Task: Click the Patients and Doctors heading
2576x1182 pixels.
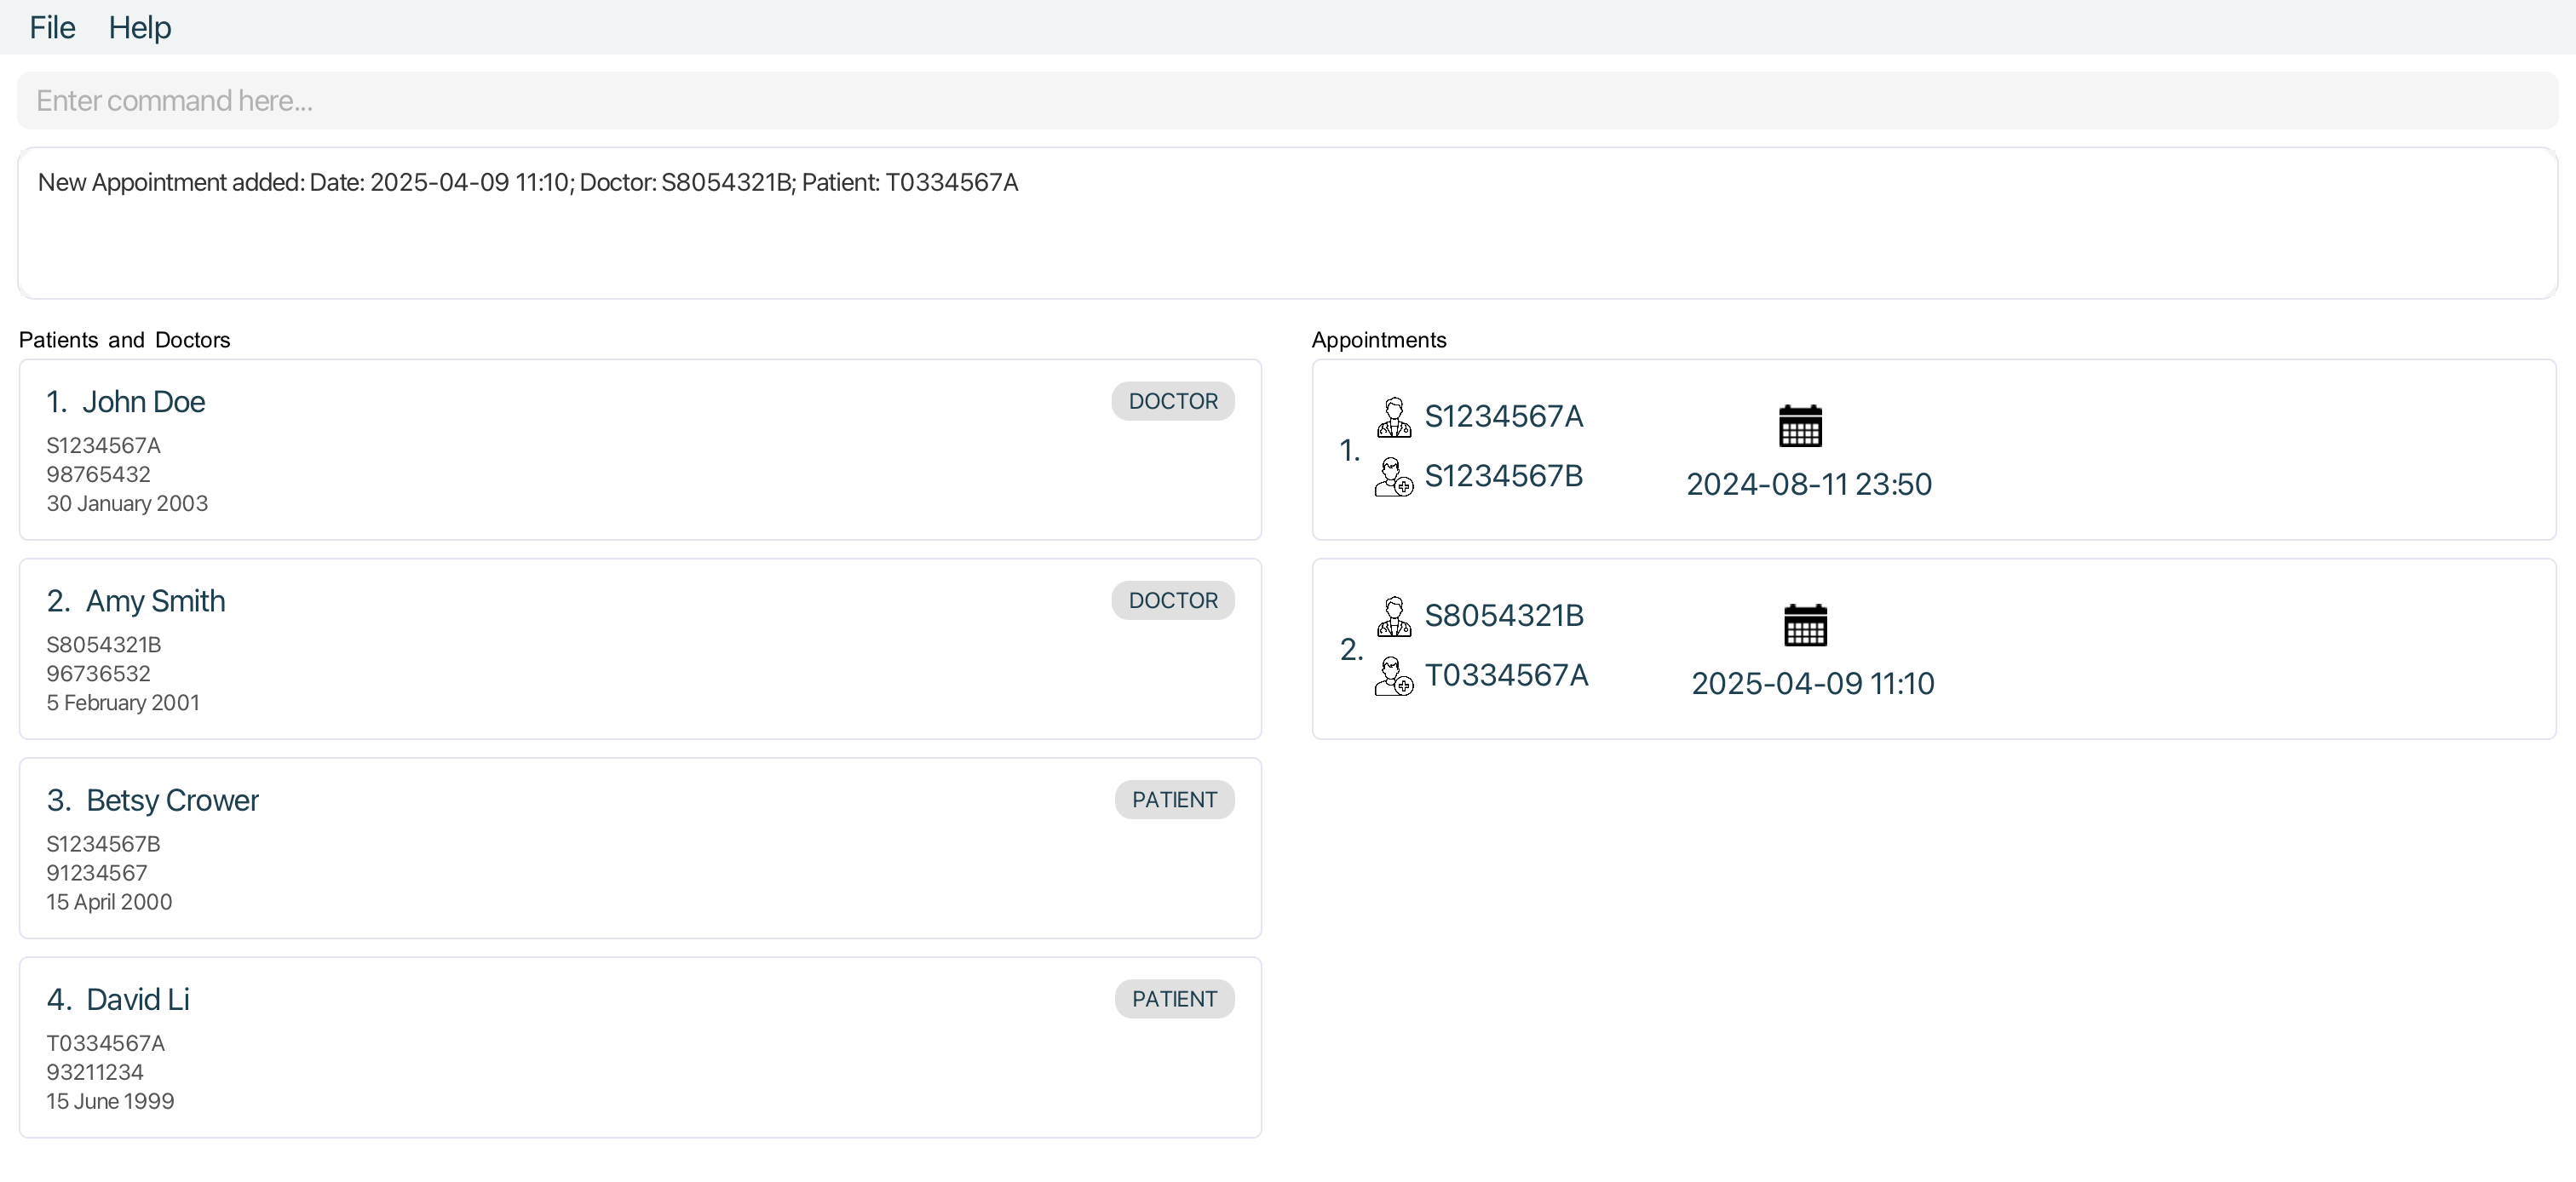Action: click(x=124, y=340)
